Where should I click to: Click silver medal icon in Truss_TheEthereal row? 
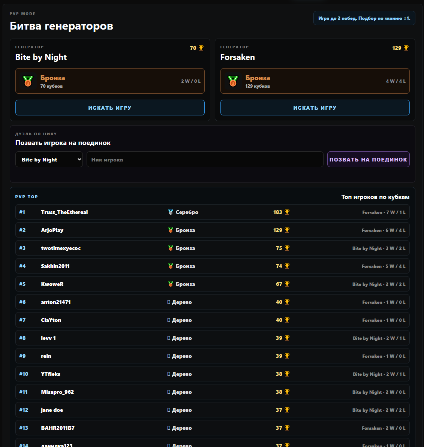tap(171, 212)
